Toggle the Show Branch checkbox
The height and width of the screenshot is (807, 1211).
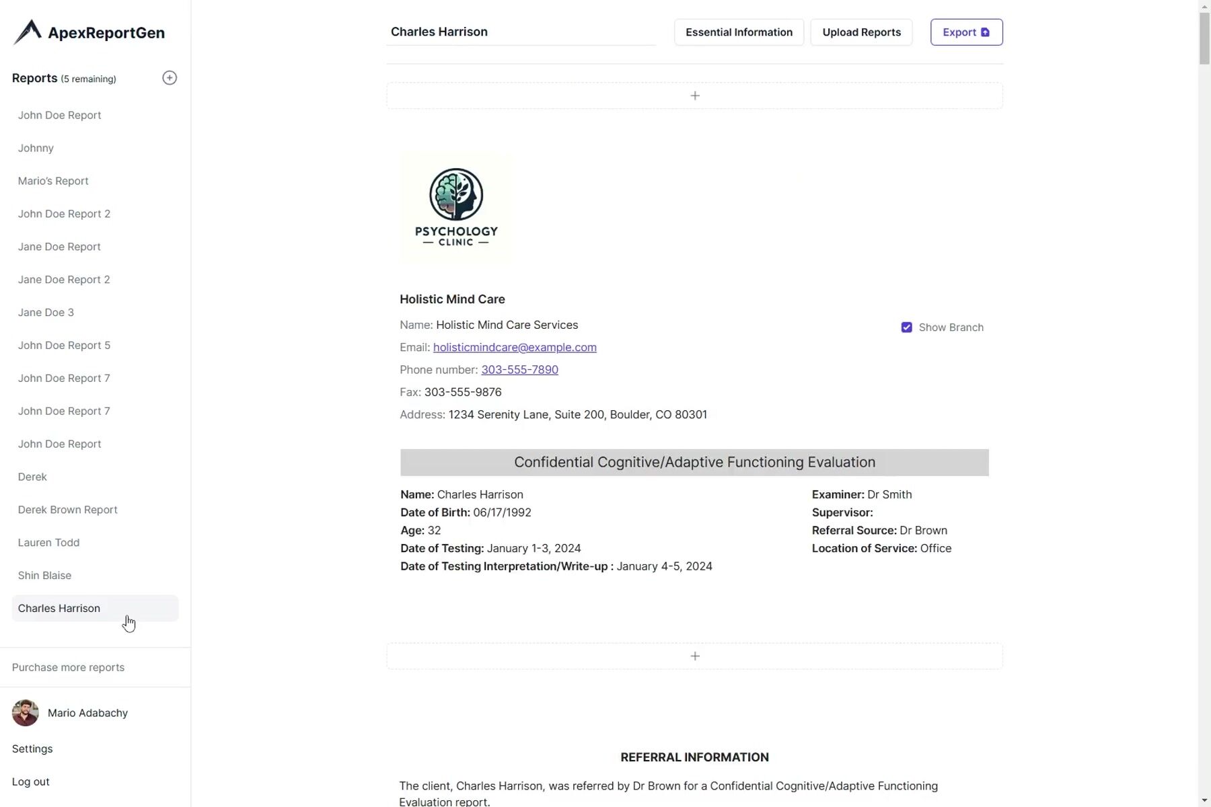[906, 328]
